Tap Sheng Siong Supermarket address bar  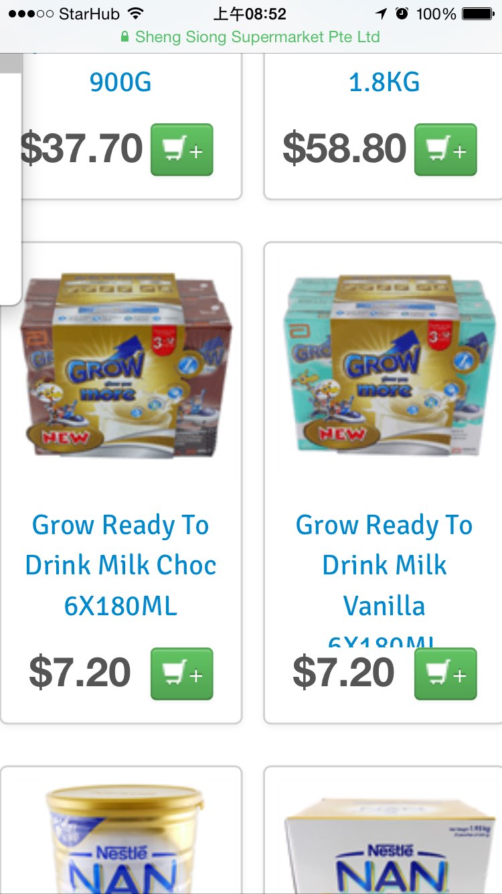pos(251,38)
